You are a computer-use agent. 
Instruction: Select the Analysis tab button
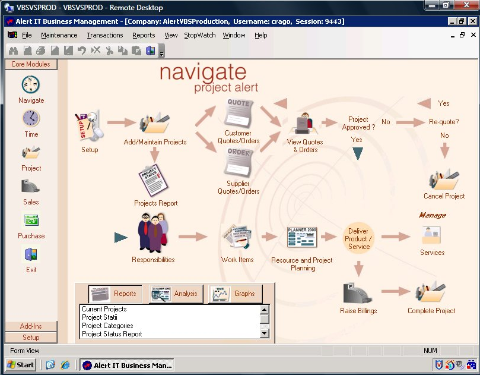tap(176, 294)
